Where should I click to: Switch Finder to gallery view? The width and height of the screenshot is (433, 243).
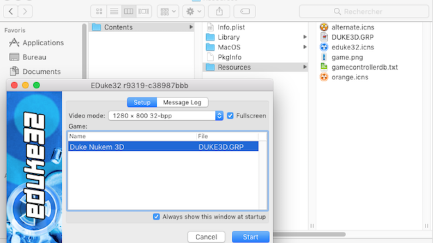click(x=144, y=12)
